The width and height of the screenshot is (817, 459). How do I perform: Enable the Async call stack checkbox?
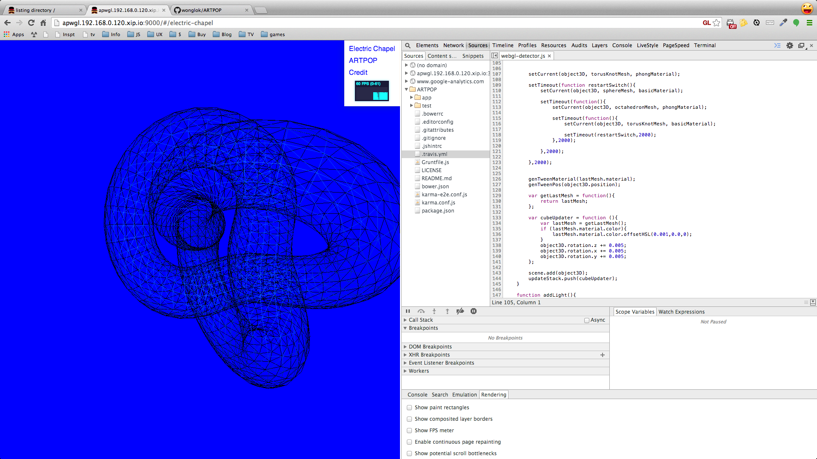coord(587,320)
